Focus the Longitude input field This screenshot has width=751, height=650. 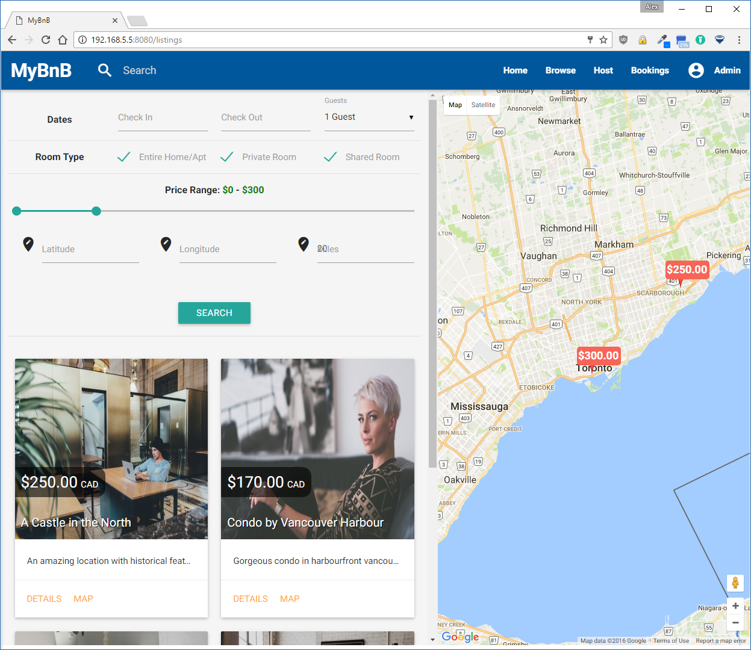coord(228,249)
